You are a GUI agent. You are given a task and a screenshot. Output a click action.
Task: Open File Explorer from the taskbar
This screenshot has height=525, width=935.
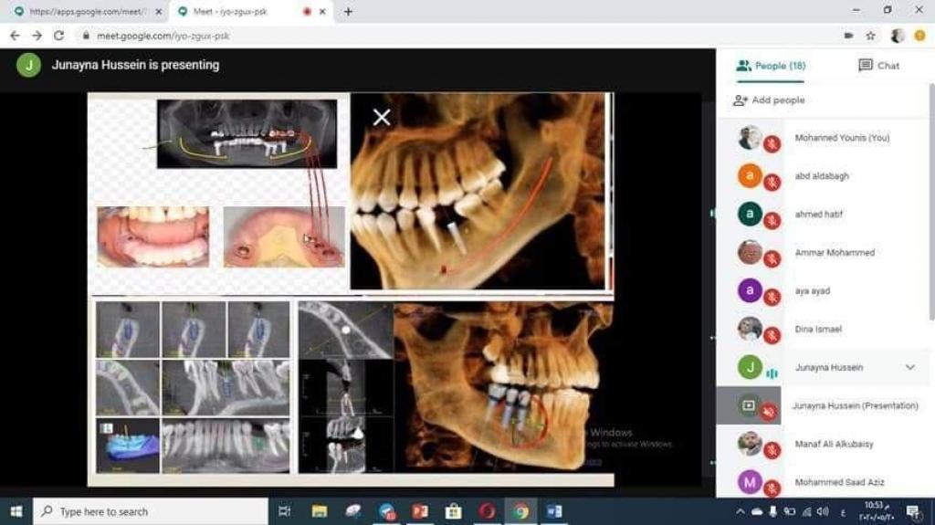point(320,511)
